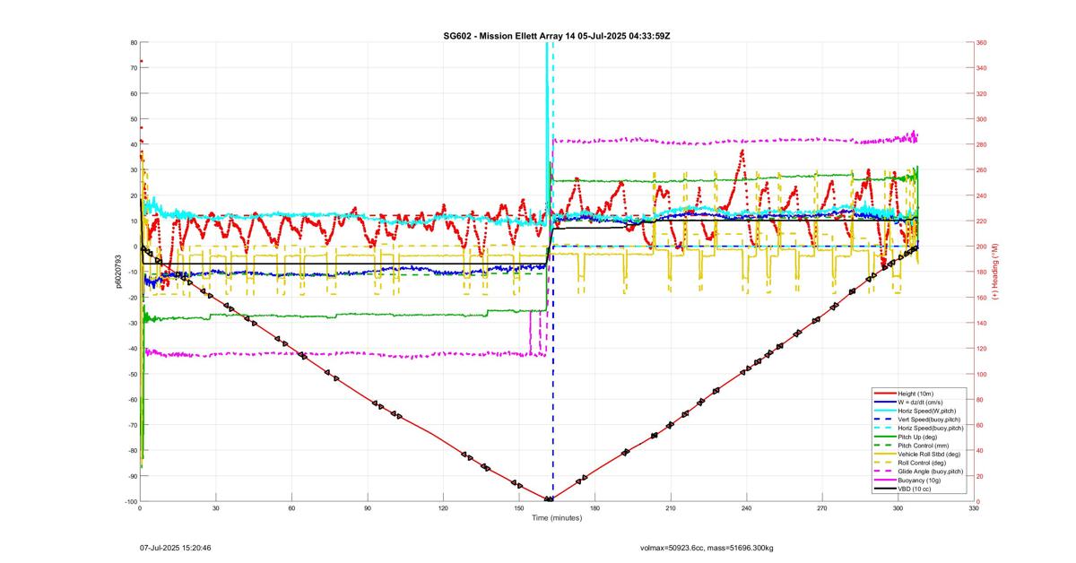Click right heading axis tick label 200
Image resolution: width=1076 pixels, height=563 pixels.
point(982,247)
